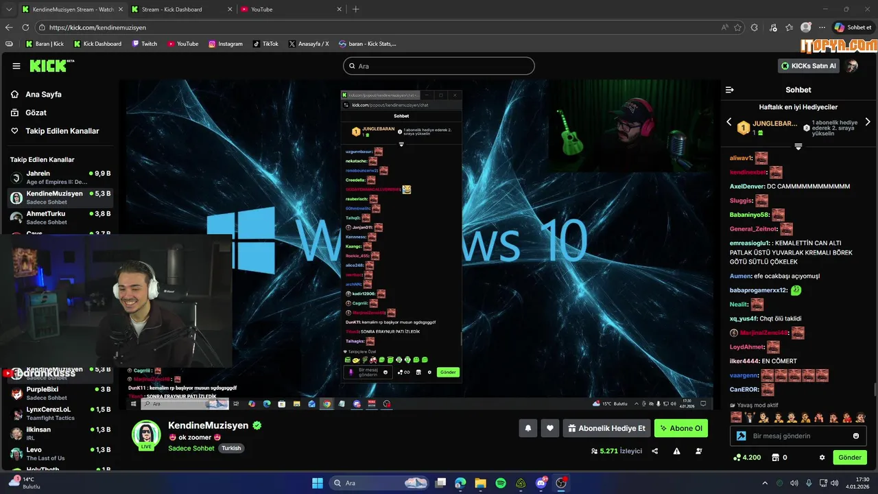Click the icon right of report
This screenshot has height=494, width=878.
699,451
